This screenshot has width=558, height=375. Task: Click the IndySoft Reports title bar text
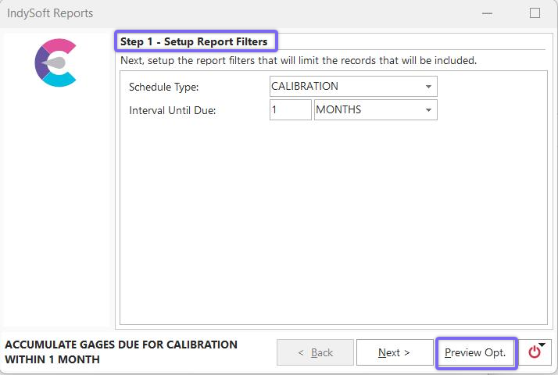tap(49, 13)
